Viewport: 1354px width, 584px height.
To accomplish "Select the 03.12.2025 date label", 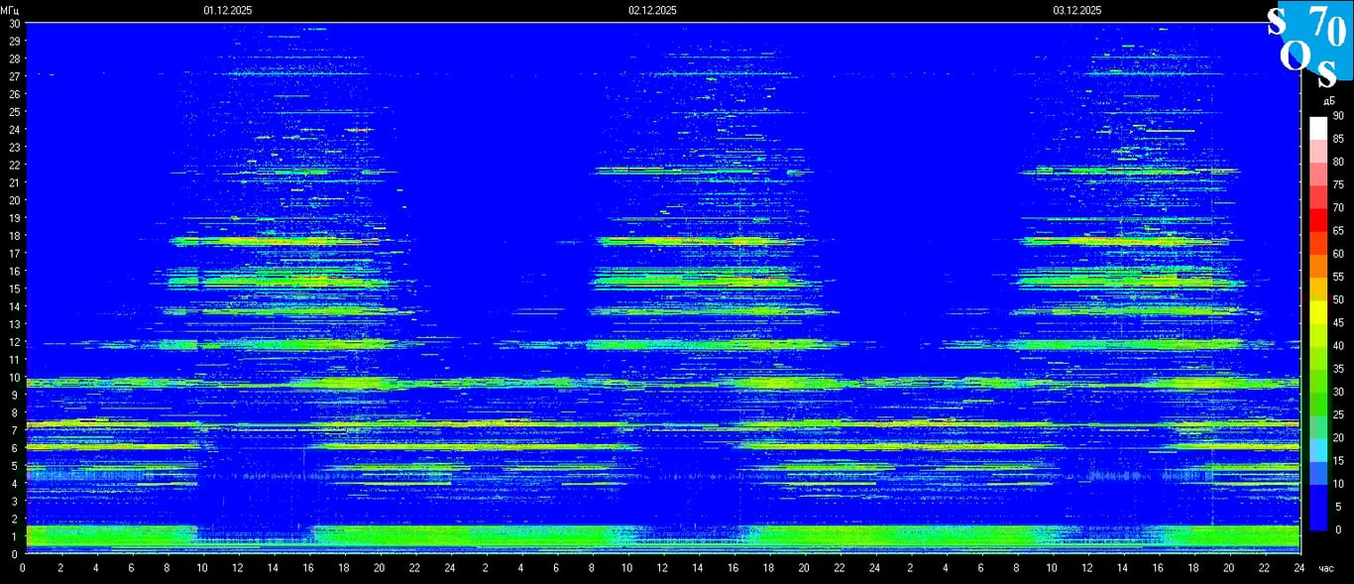I will (1077, 10).
